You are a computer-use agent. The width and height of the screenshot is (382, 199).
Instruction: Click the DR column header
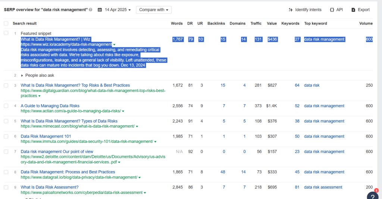point(190,23)
